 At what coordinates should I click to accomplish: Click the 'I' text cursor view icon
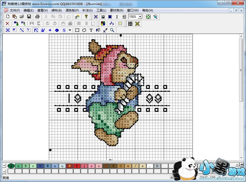point(117,17)
